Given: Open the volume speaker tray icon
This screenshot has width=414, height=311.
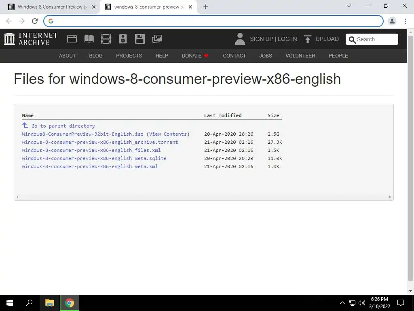Looking at the screenshot, I should [x=362, y=303].
